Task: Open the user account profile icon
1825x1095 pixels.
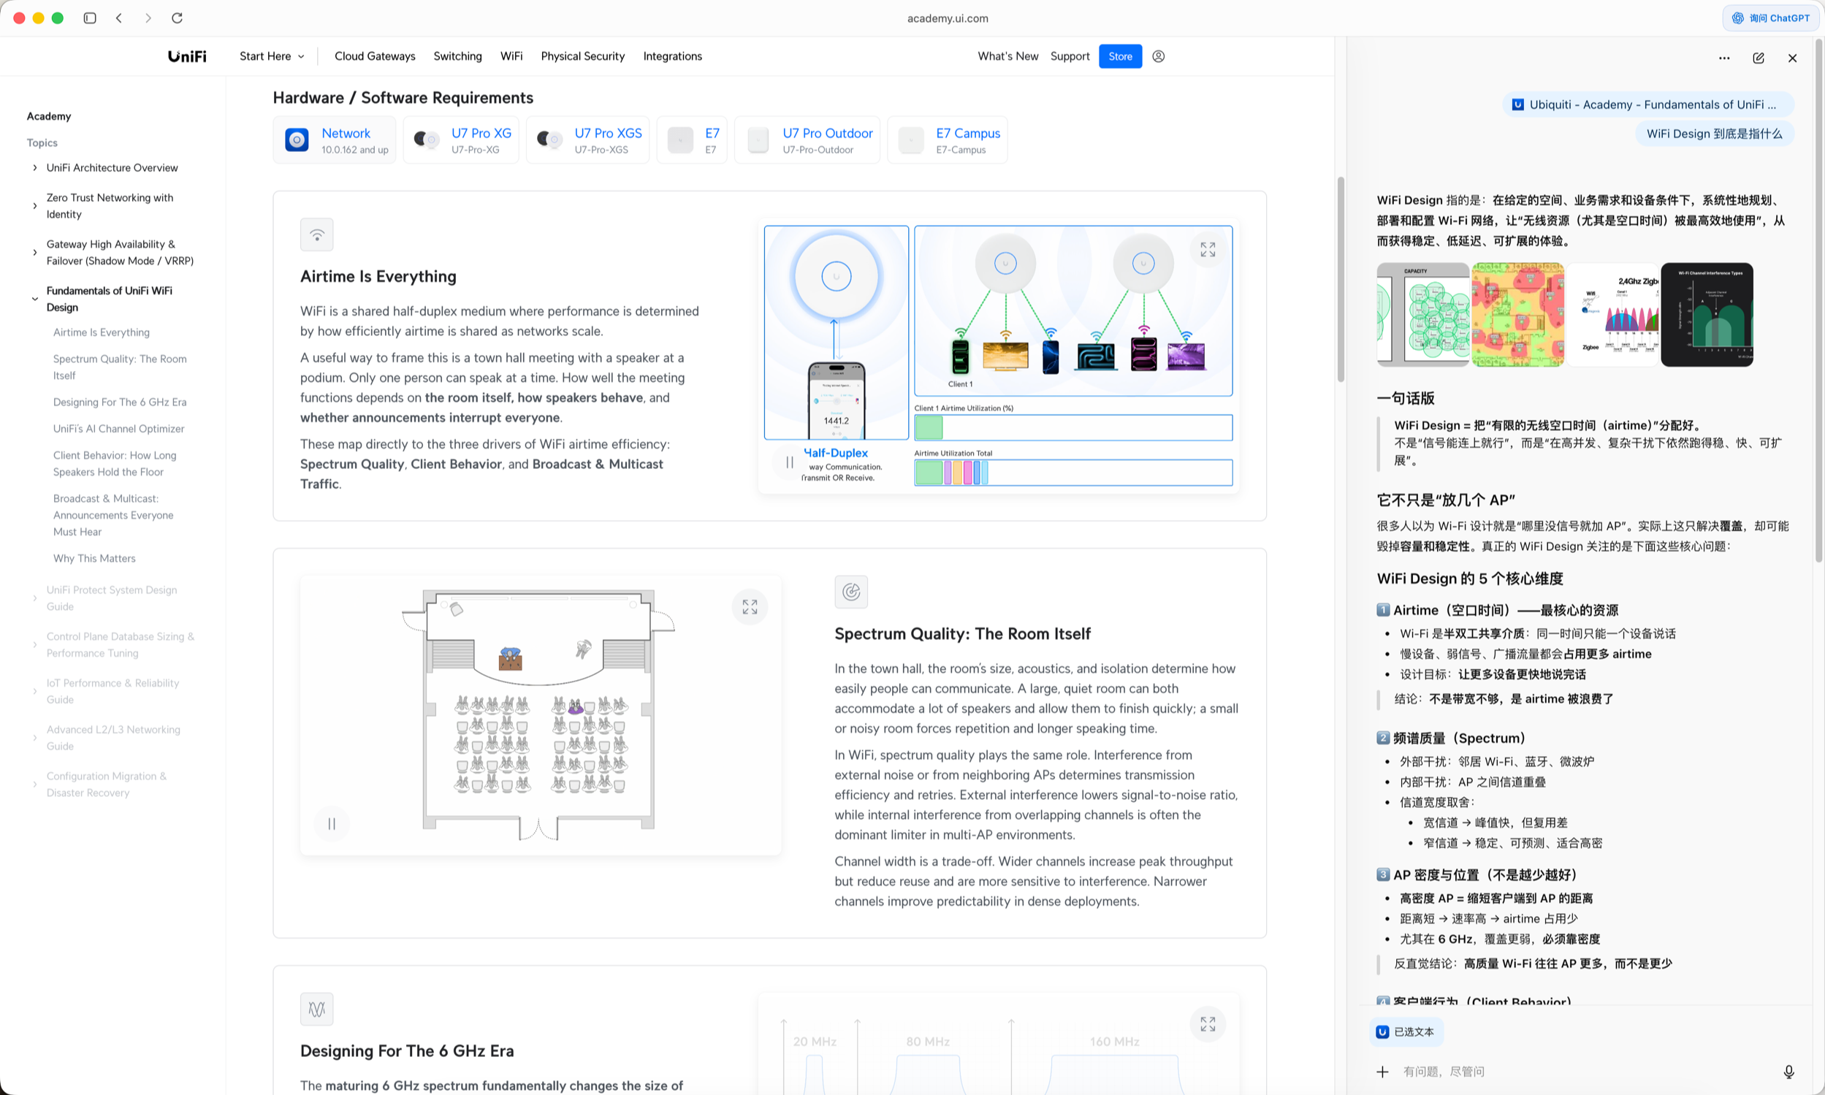Action: pos(1159,56)
